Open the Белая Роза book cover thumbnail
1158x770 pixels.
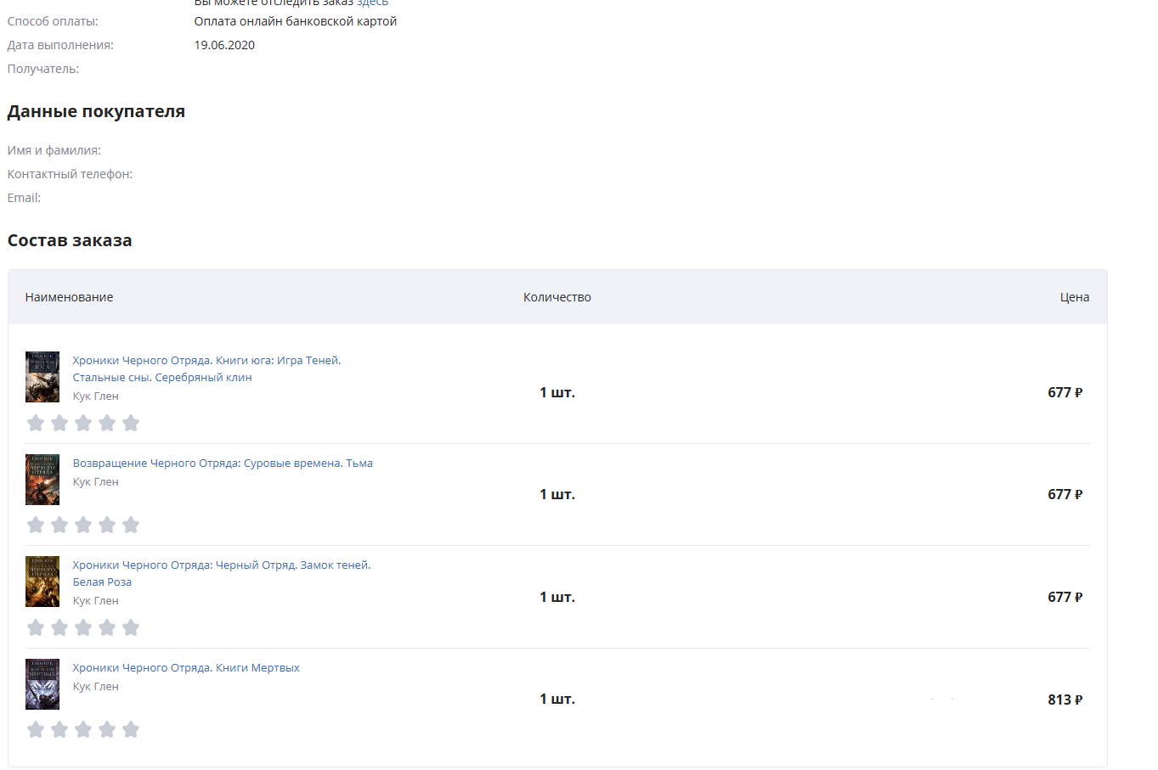pyautogui.click(x=42, y=582)
